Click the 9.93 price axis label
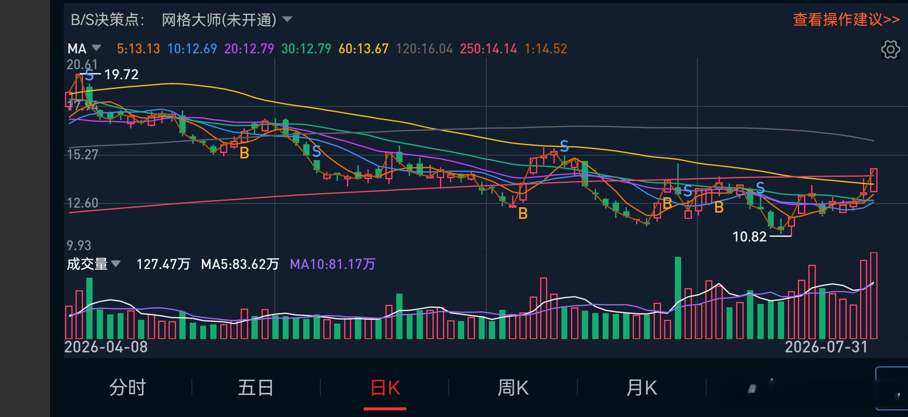 79,245
